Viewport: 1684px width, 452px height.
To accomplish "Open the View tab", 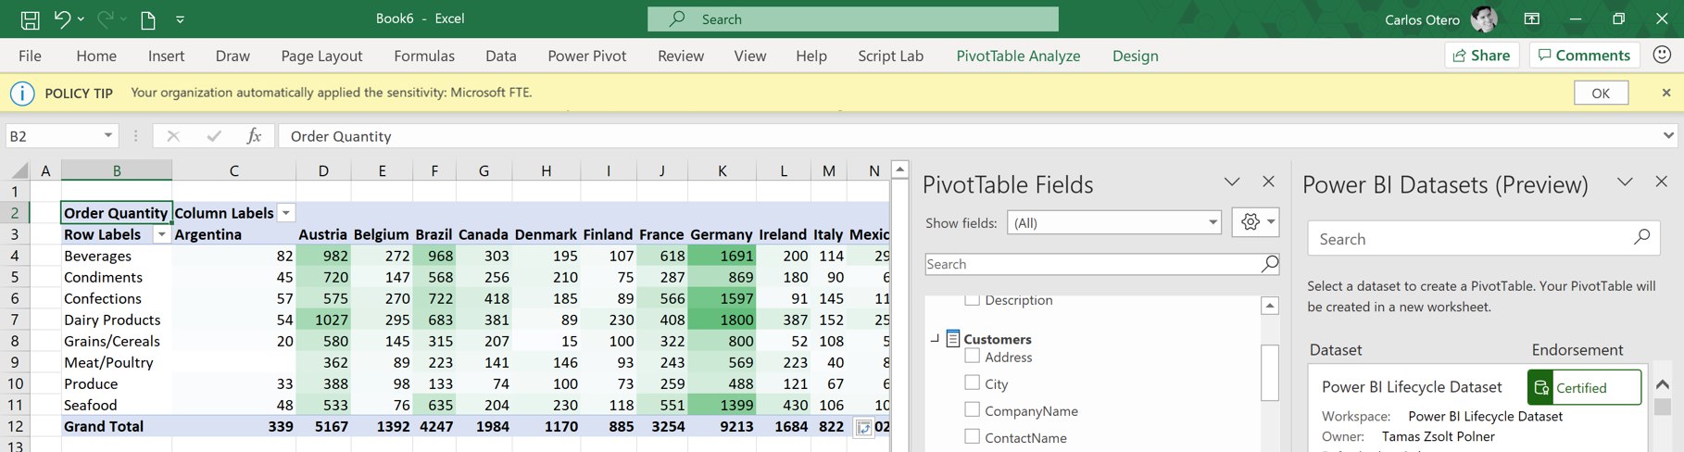I will tap(750, 56).
